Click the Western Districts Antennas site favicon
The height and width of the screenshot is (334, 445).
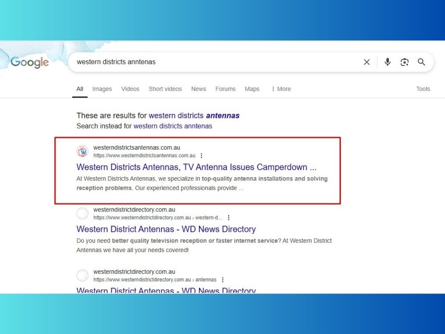83,151
